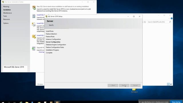Open Task View on the taskbar
This screenshot has height=103, width=183.
coord(15,102)
